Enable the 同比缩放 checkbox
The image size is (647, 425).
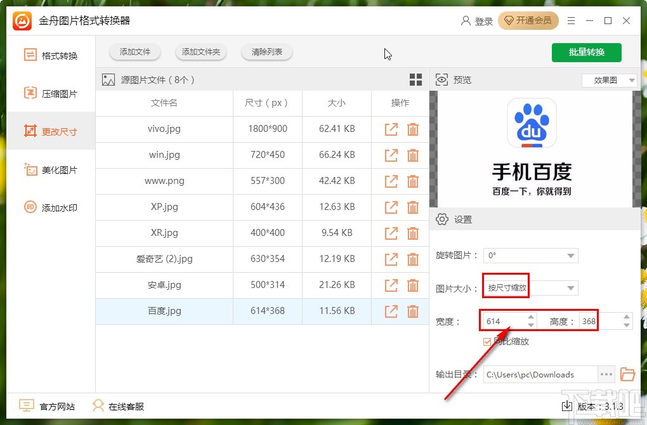pyautogui.click(x=487, y=341)
